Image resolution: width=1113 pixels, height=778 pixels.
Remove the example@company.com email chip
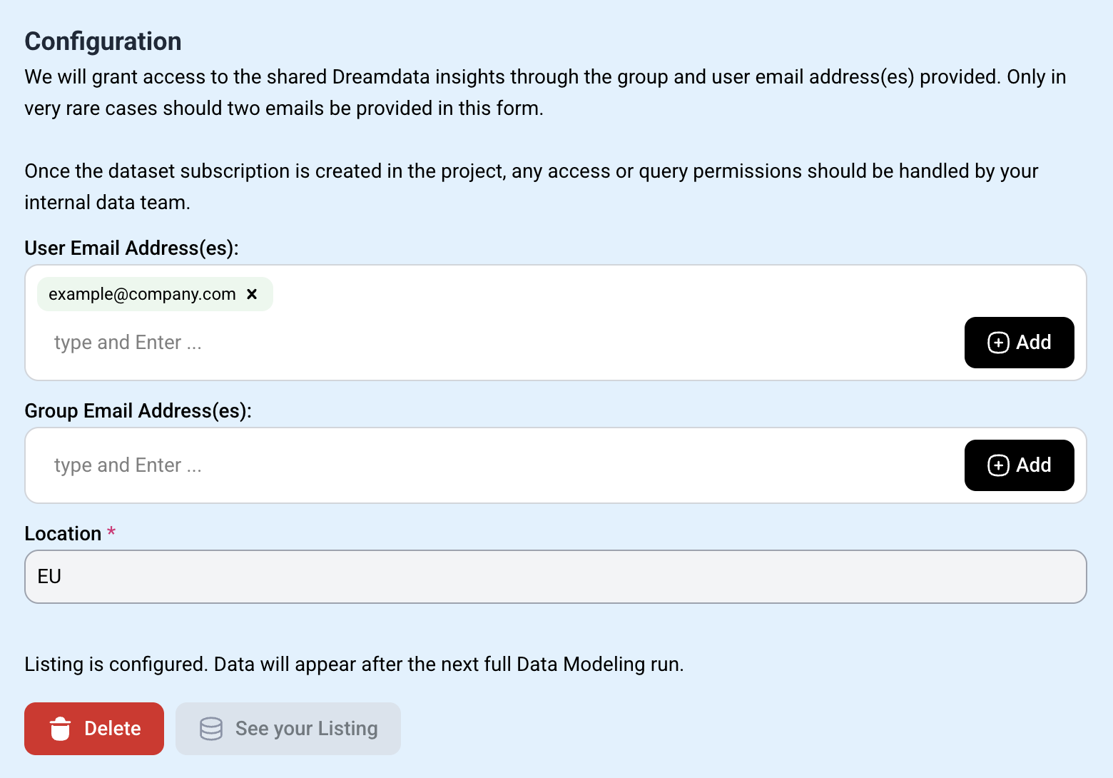[x=252, y=294]
